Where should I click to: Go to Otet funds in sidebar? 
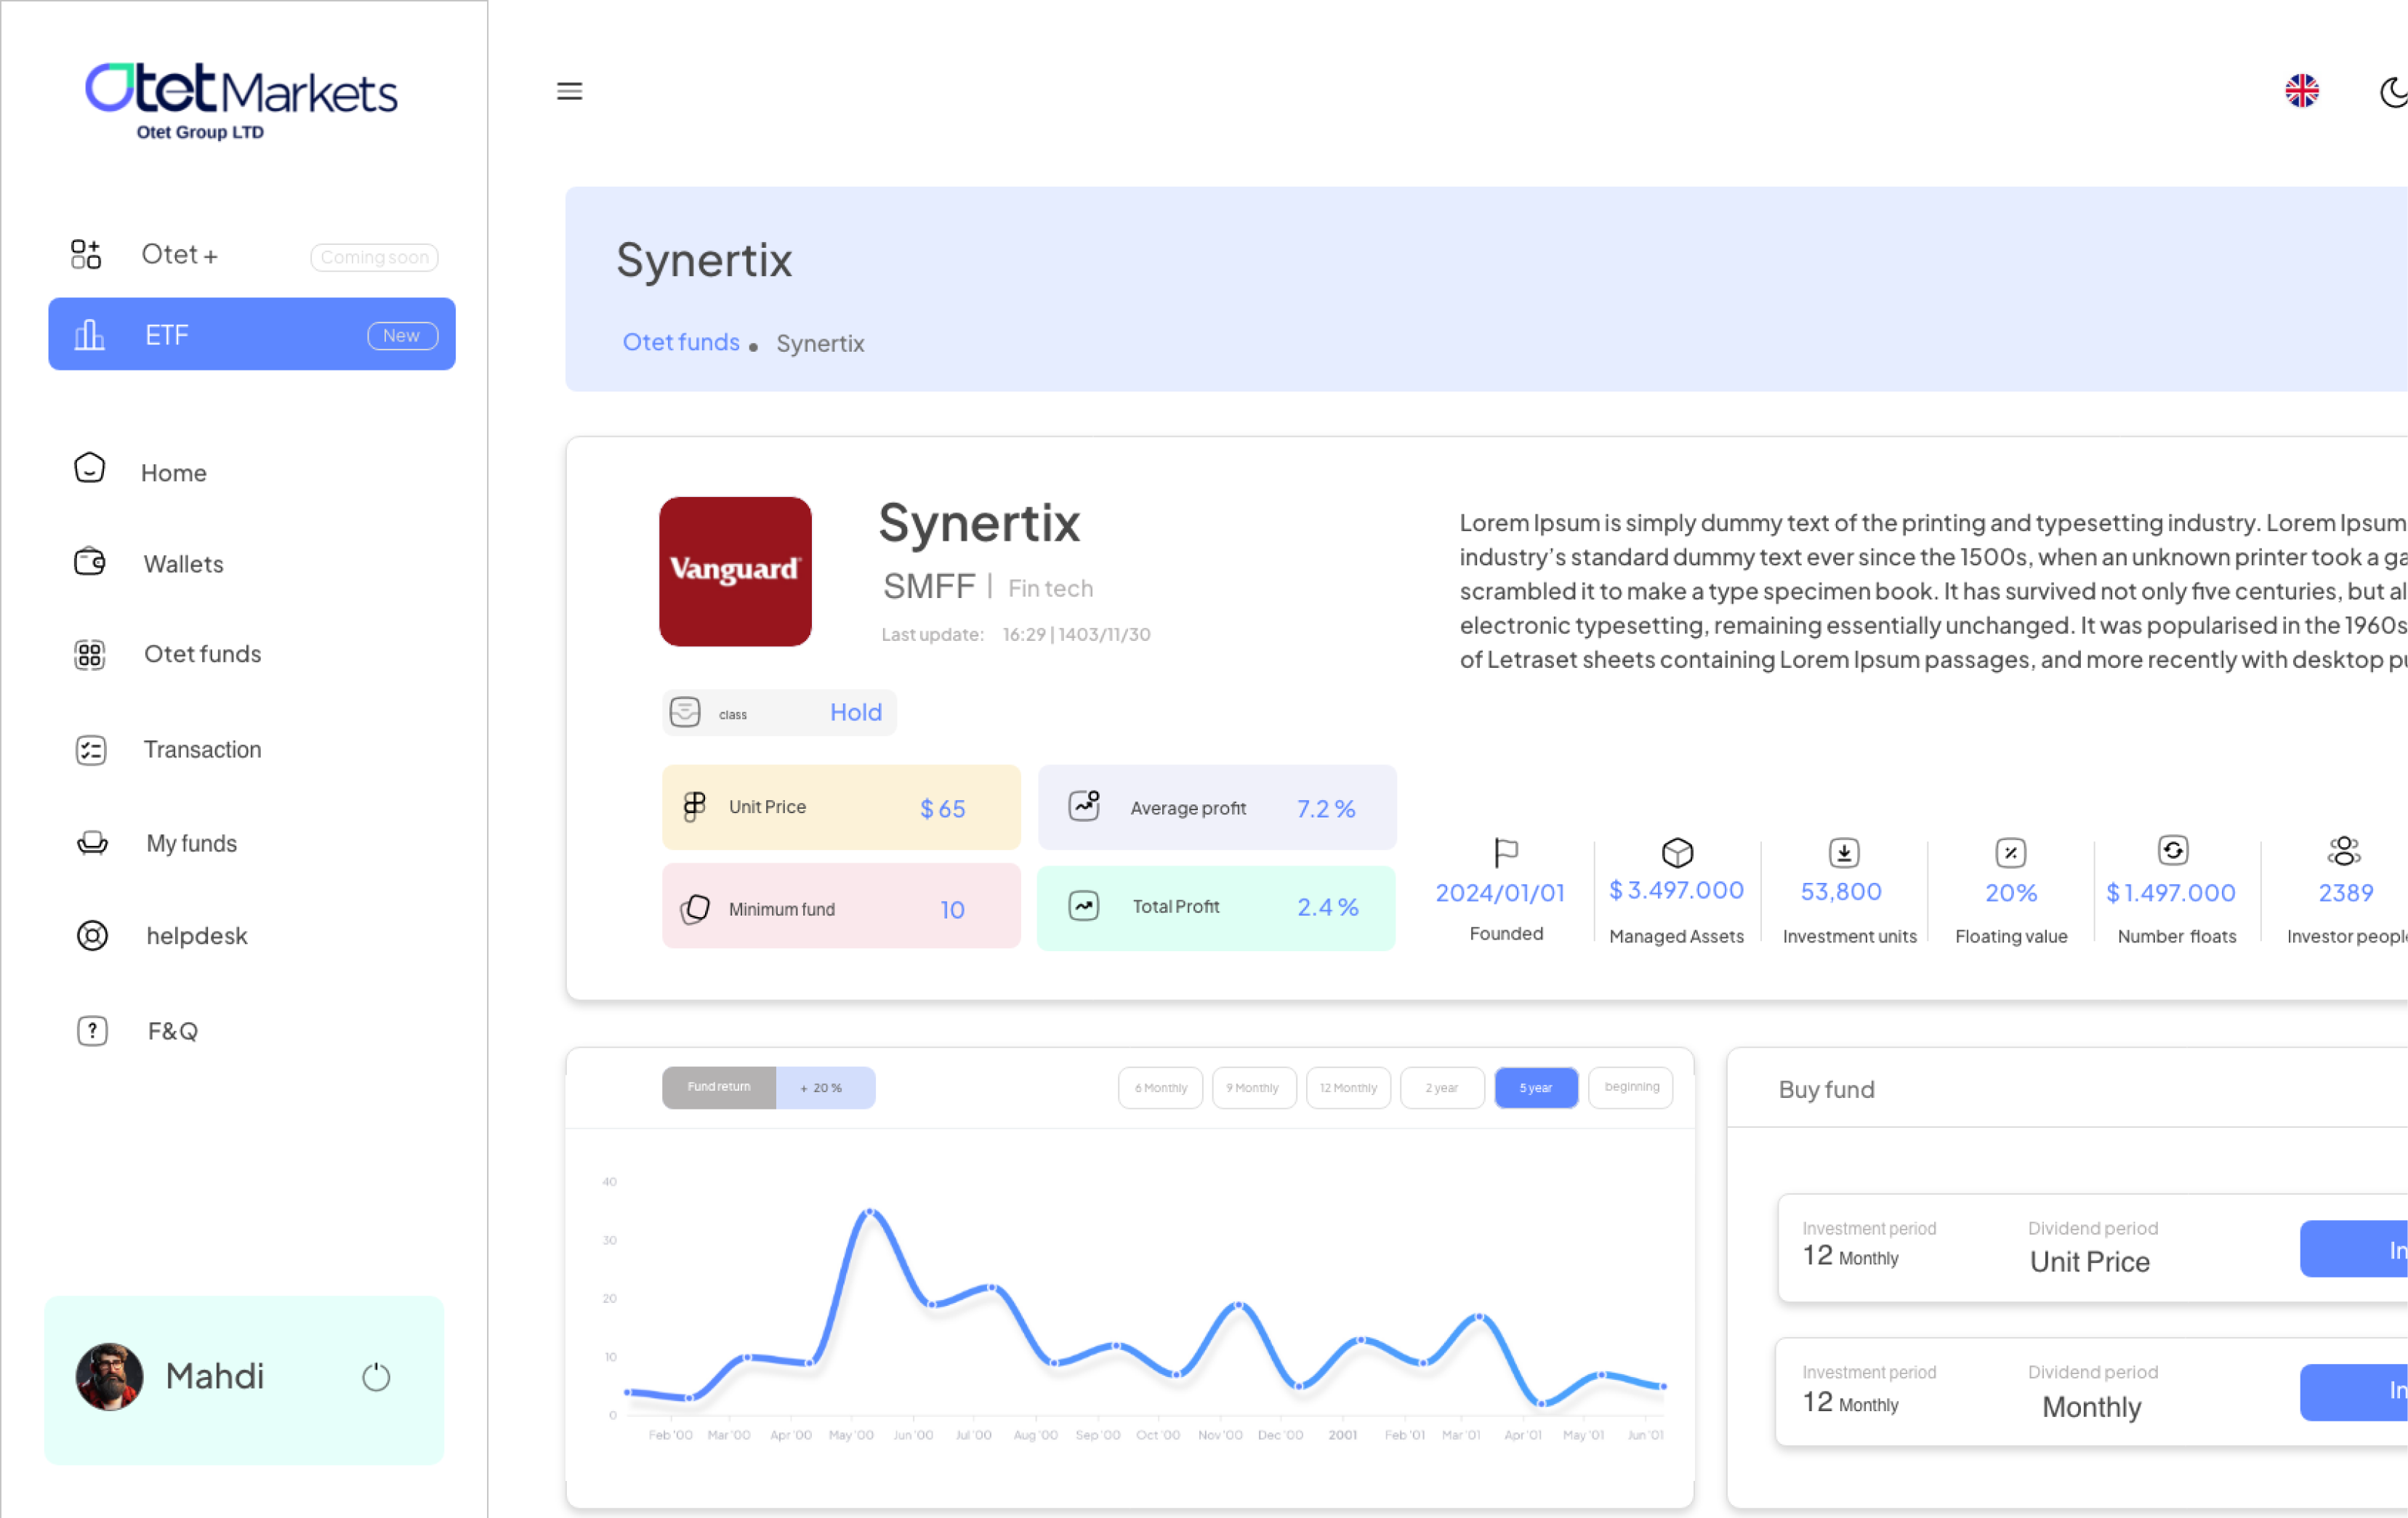pyautogui.click(x=202, y=654)
